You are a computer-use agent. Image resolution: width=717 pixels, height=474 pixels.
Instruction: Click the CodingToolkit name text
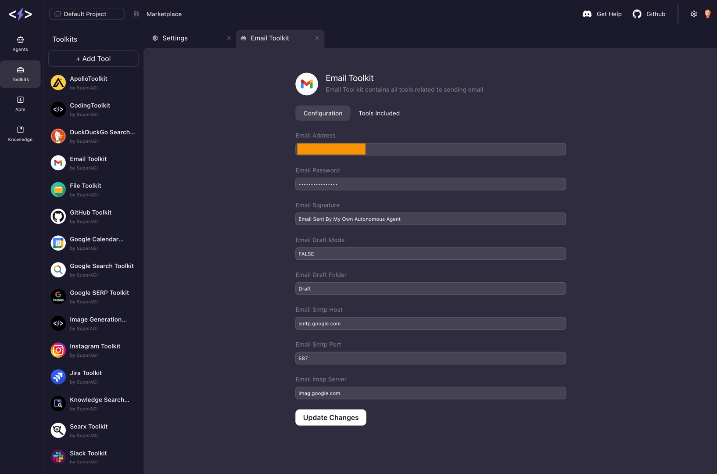[90, 105]
